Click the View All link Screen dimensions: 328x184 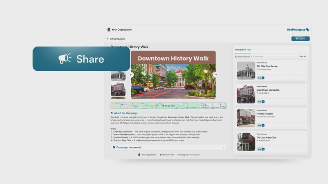tap(302, 56)
